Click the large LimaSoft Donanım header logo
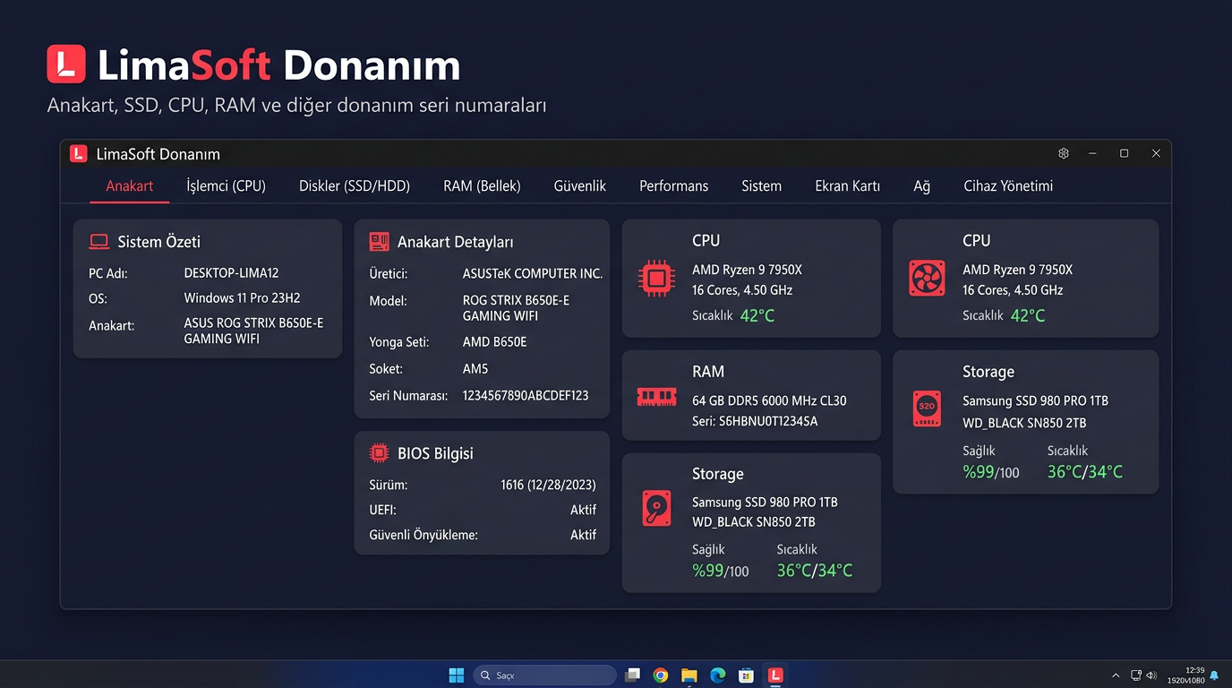This screenshot has width=1232, height=688. coord(66,64)
